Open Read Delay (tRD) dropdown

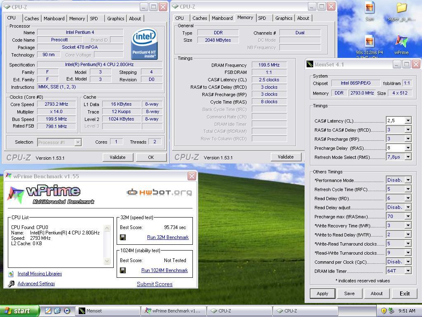click(x=408, y=199)
